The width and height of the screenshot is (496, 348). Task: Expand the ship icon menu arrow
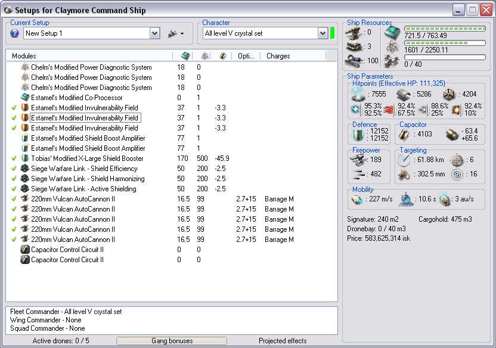click(182, 33)
